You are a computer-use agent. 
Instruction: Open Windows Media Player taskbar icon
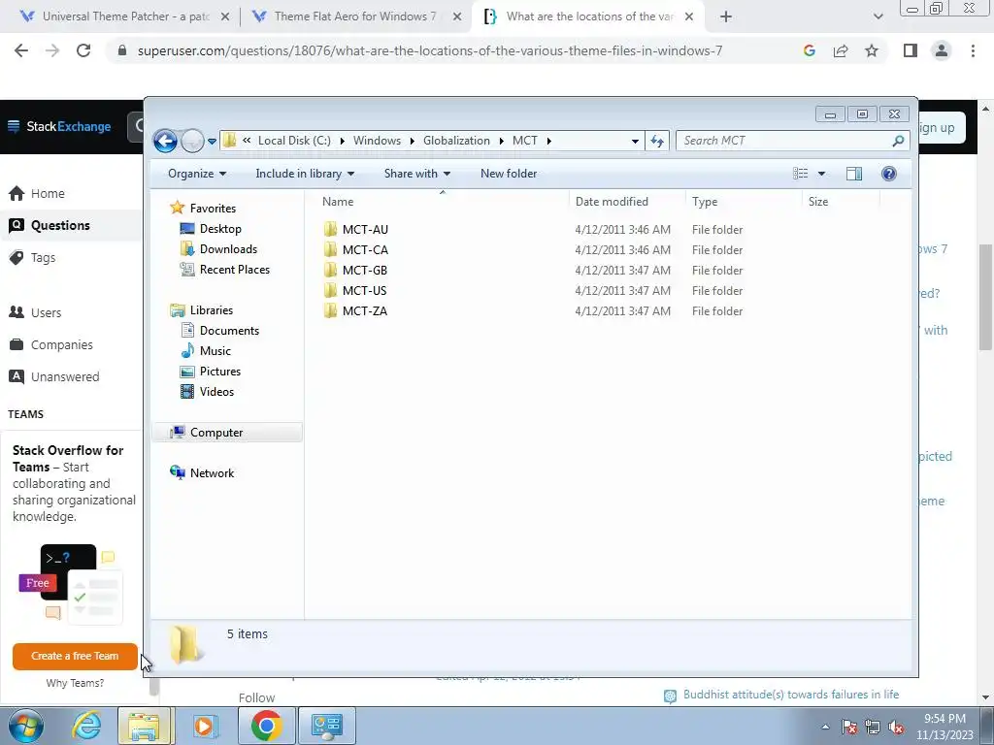[x=205, y=726]
